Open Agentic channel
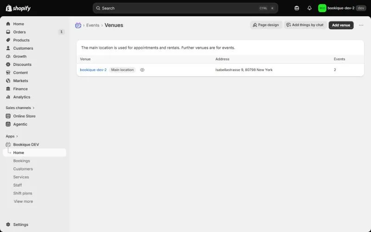The image size is (371, 232). [34, 124]
